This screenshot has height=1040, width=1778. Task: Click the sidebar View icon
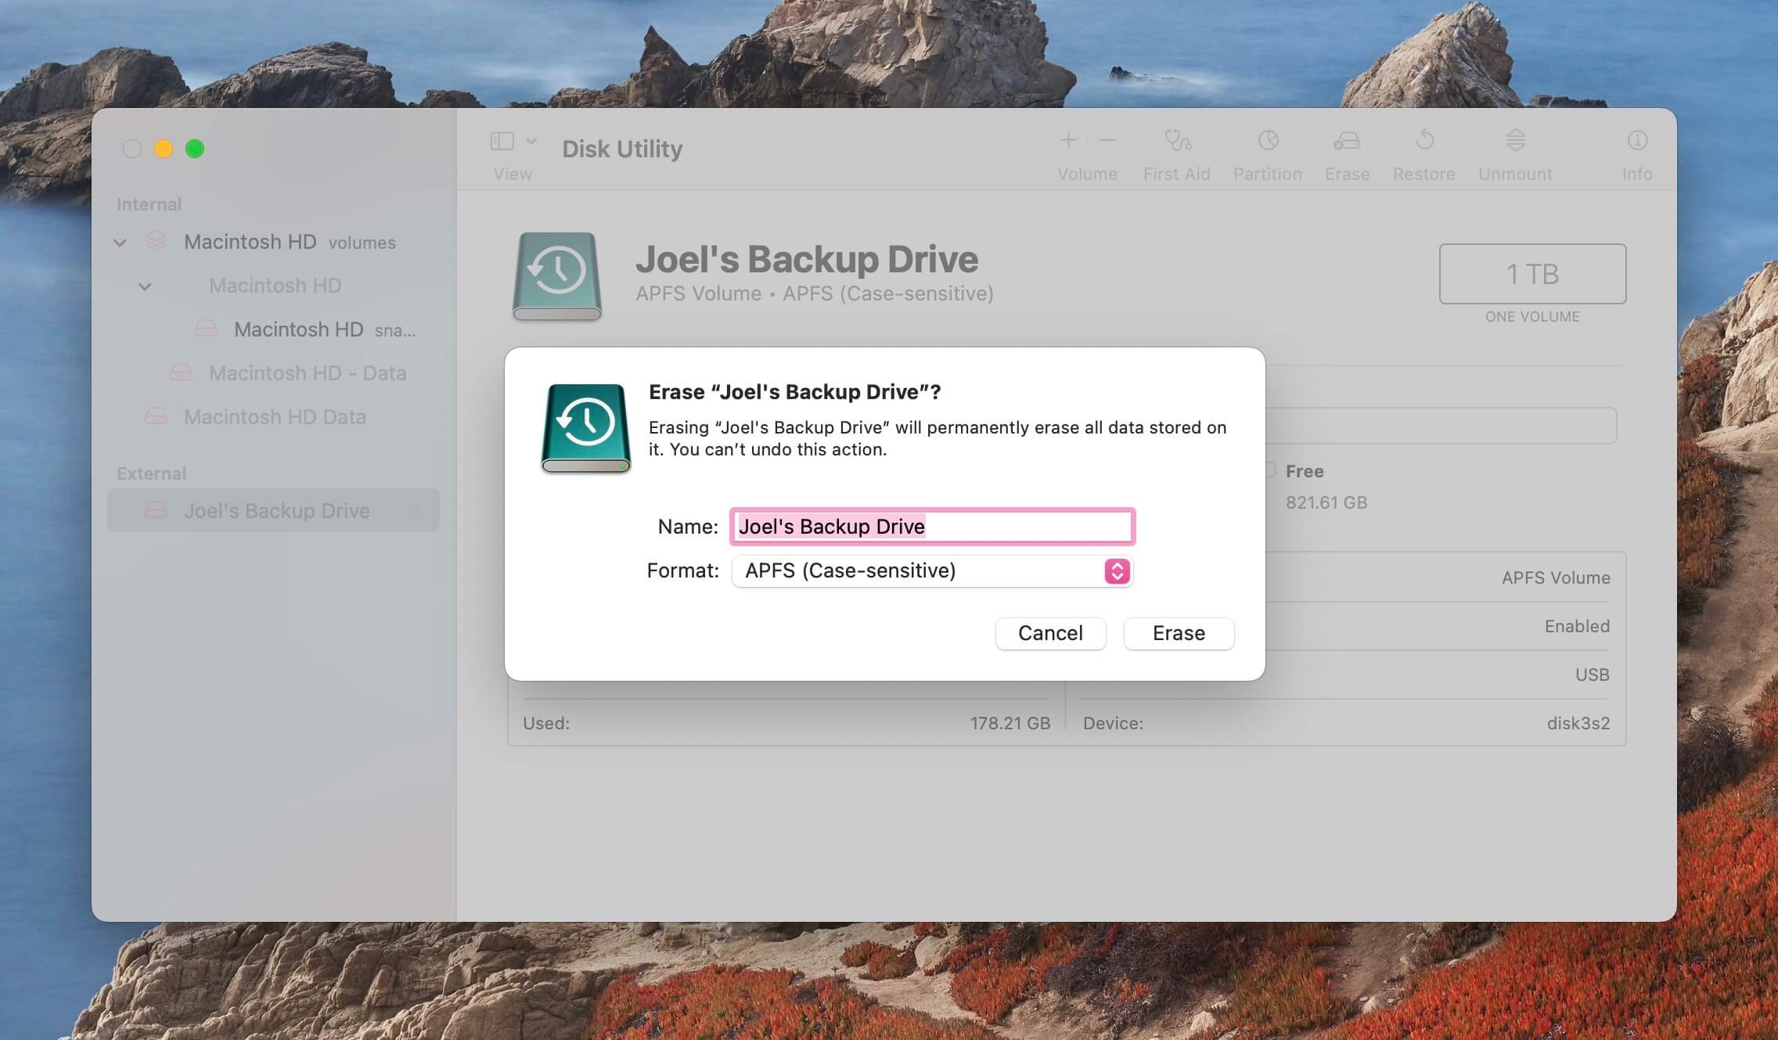(x=502, y=141)
